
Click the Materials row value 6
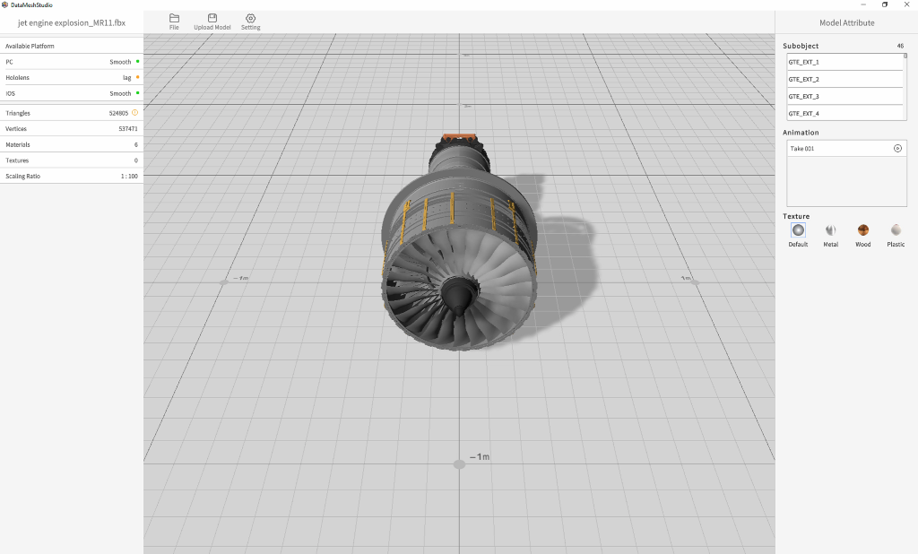pos(136,144)
